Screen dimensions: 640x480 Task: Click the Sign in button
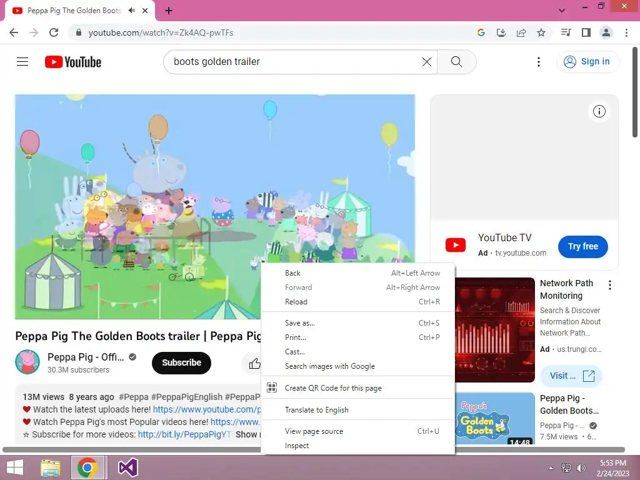pos(587,62)
